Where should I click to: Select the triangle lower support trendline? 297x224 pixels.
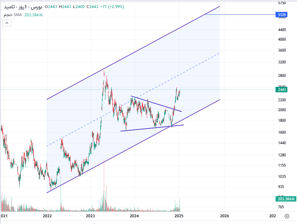pos(152,128)
